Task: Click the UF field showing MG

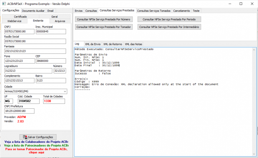Action: (x=9, y=101)
